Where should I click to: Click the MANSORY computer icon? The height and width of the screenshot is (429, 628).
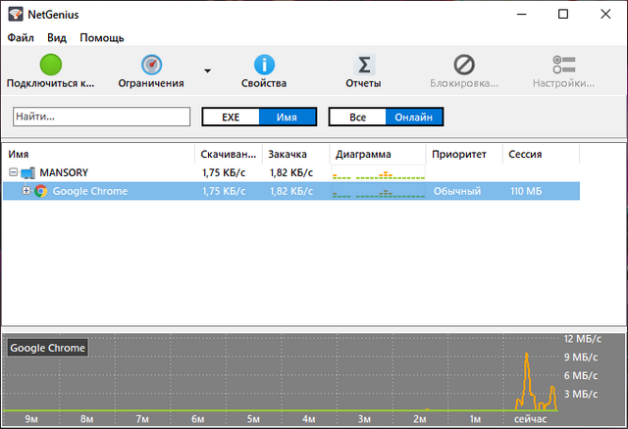pos(27,173)
